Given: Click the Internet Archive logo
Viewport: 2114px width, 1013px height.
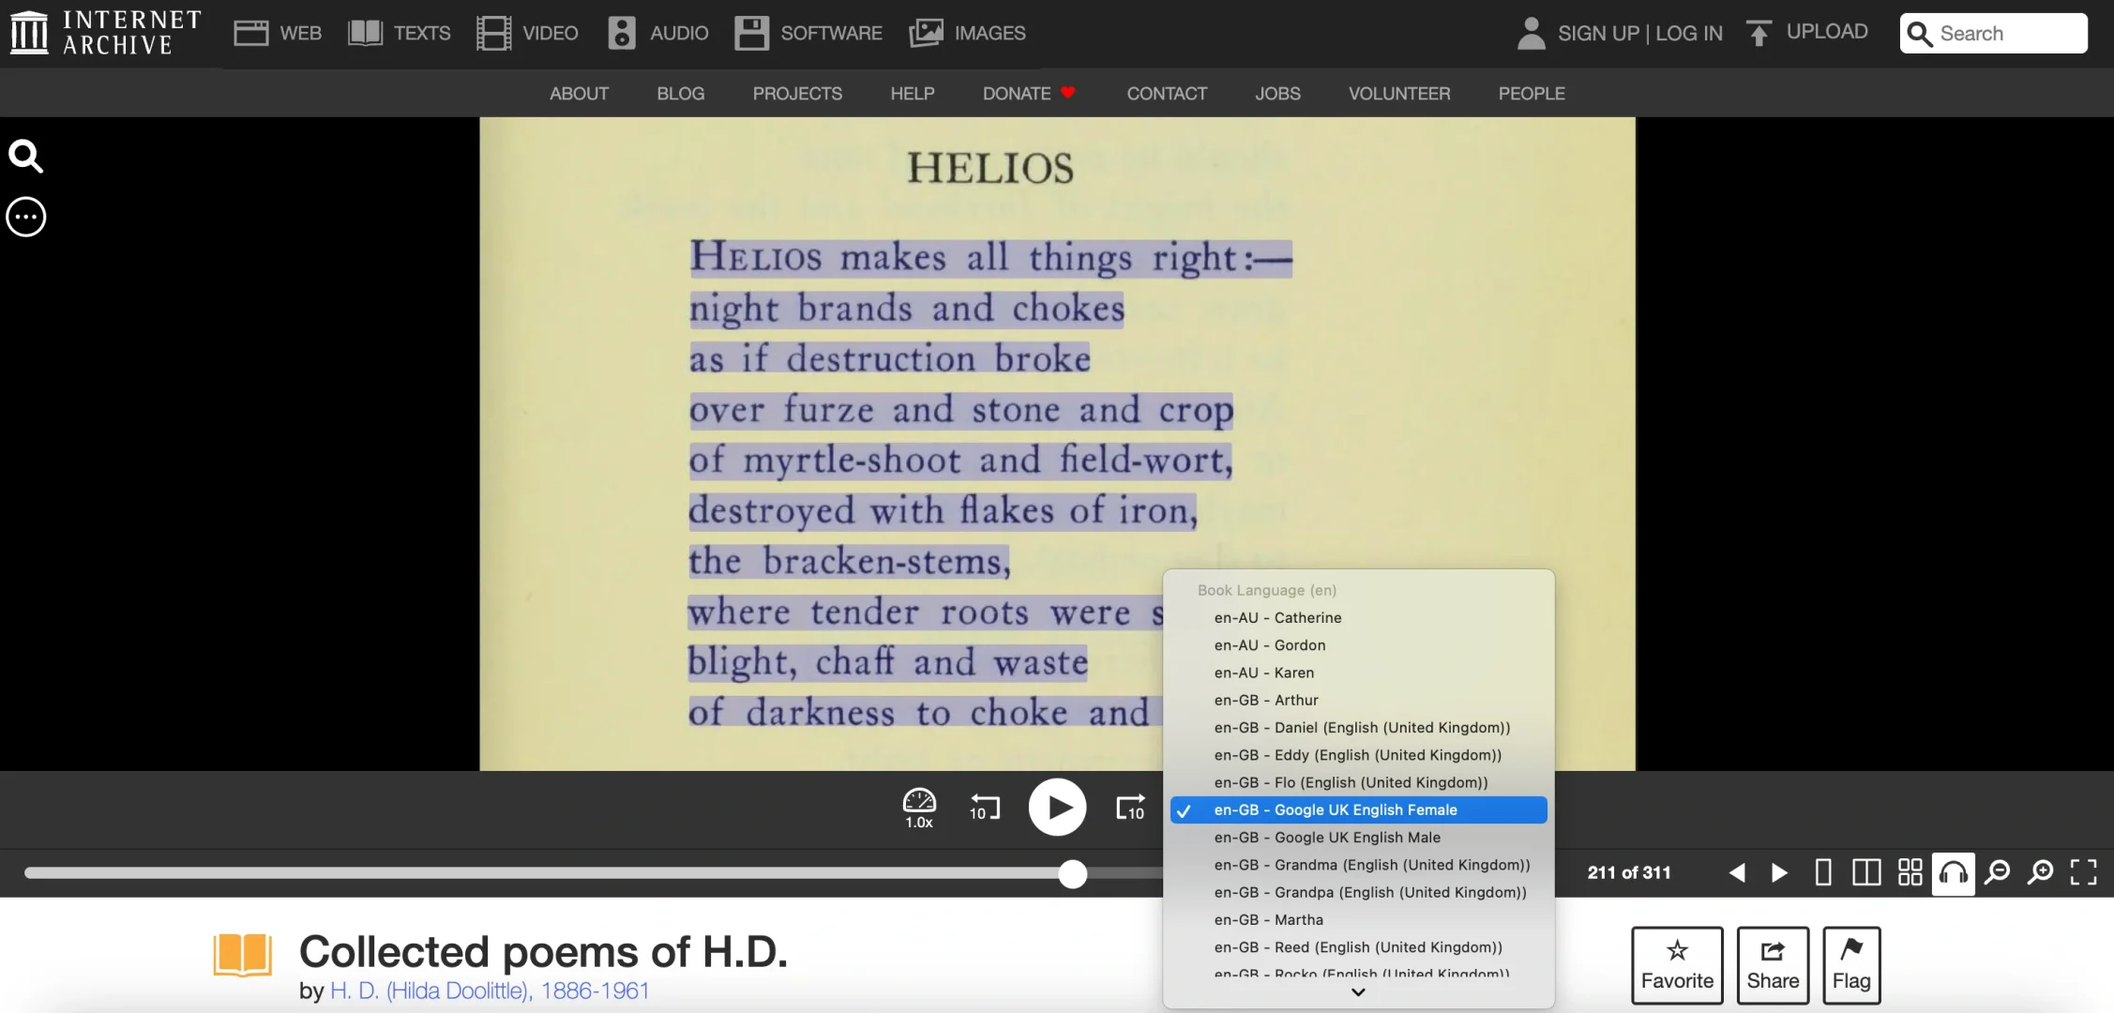Looking at the screenshot, I should click(105, 33).
